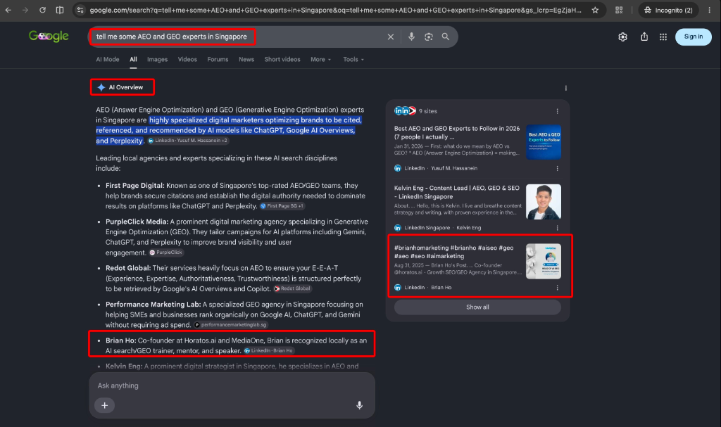721x427 pixels.
Task: View site information in address bar
Action: coord(80,10)
